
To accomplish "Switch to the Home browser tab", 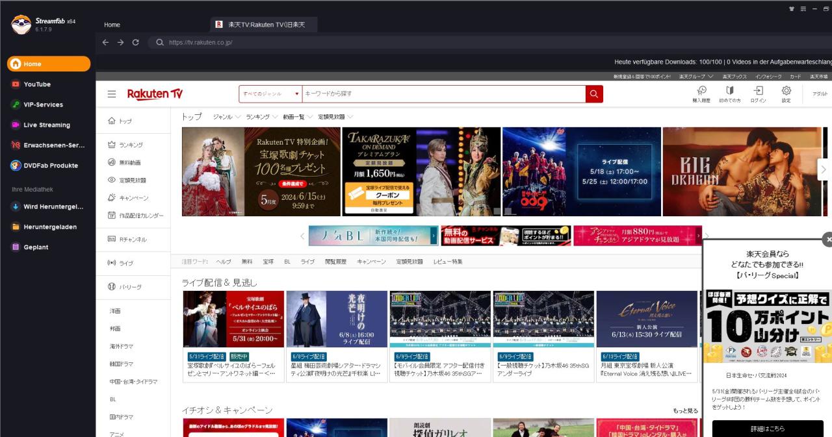I will coord(112,25).
